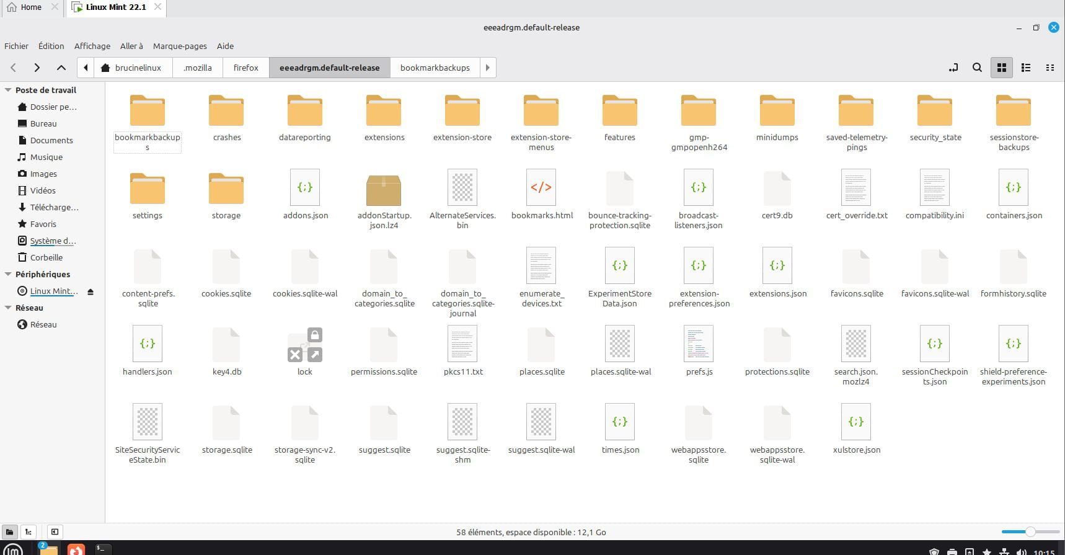Eject the Linux Mint device
Image resolution: width=1065 pixels, height=555 pixels.
[91, 291]
